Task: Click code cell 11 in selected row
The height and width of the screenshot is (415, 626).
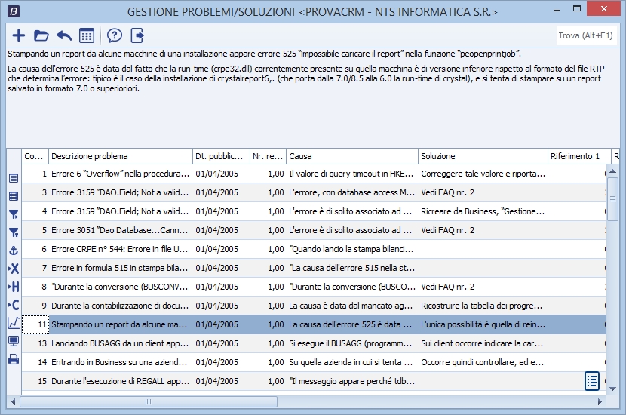Action: (35, 324)
